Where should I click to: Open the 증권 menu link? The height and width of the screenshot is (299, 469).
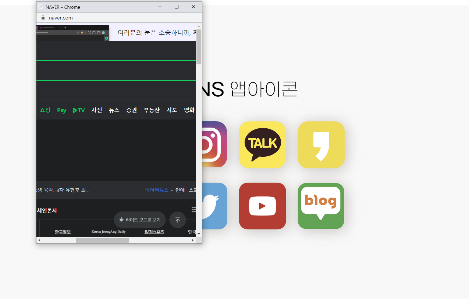(x=132, y=110)
